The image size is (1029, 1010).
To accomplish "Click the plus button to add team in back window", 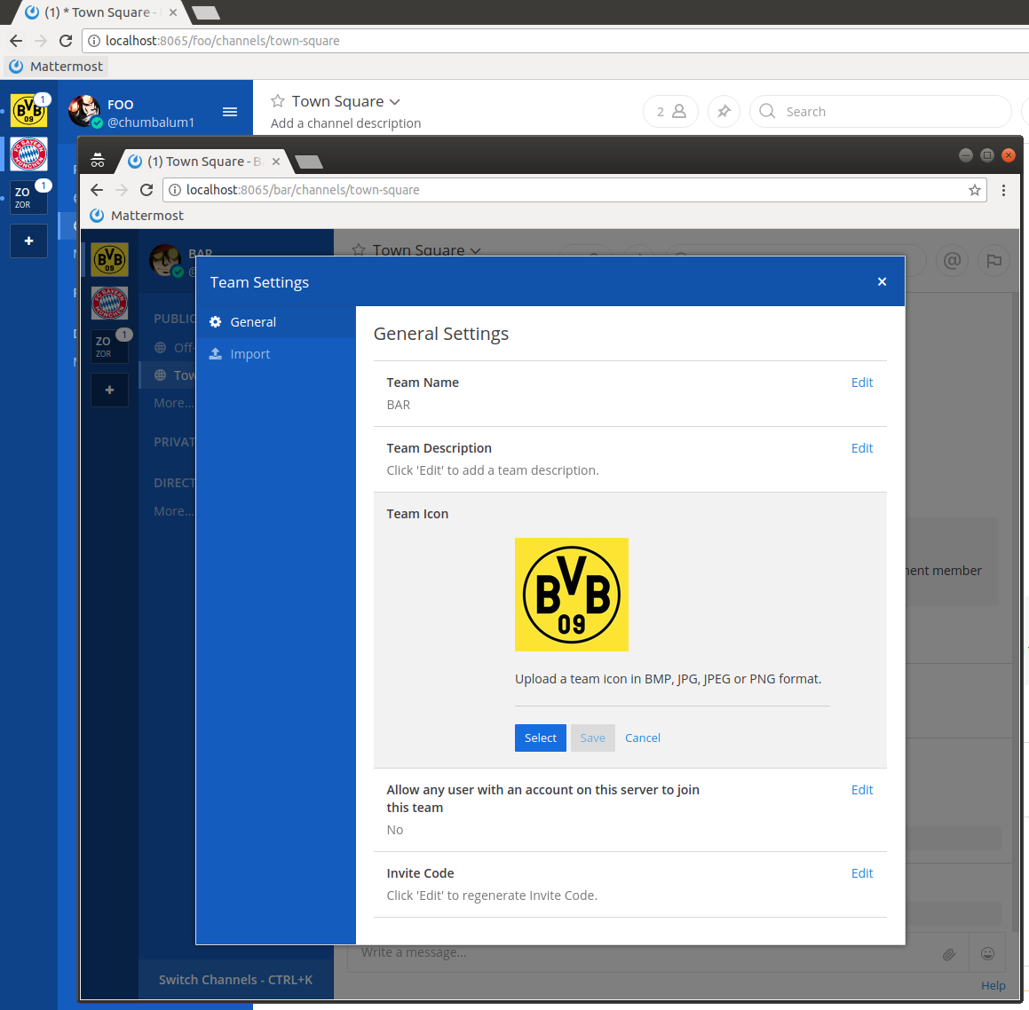I will (29, 241).
